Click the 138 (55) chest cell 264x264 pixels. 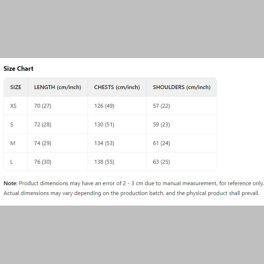104,162
